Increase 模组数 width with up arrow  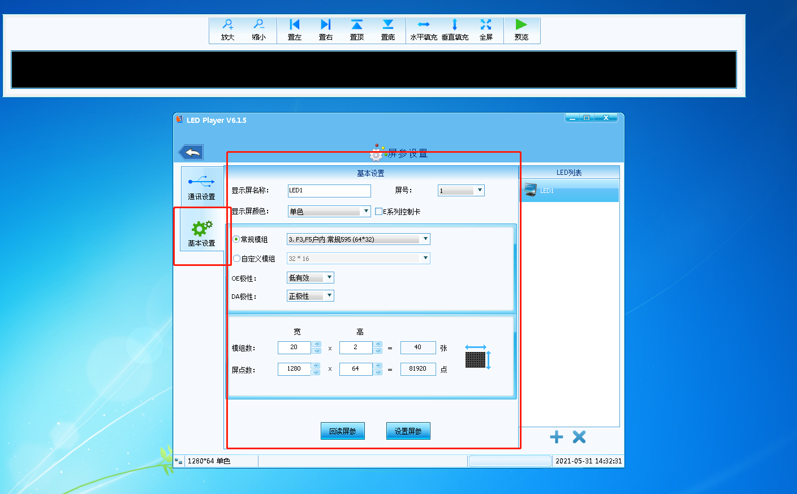click(316, 344)
